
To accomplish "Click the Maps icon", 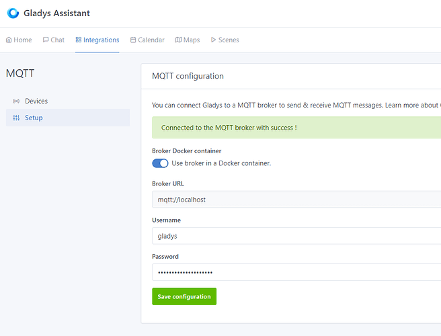I will pos(178,40).
